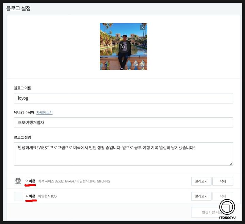Remove profile image with the X icon
This screenshot has width=245, height=224.
[143, 28]
